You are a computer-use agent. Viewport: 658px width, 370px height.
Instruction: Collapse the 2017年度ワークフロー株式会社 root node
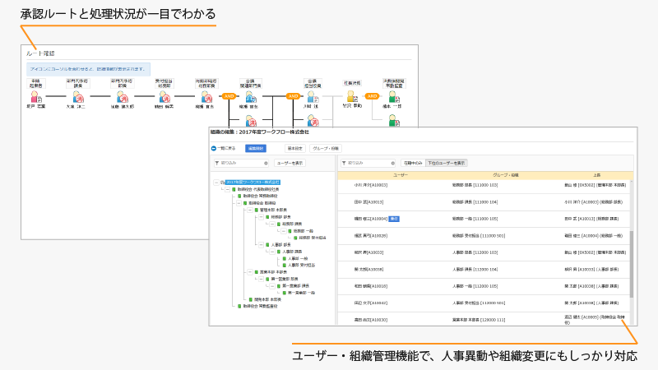(x=215, y=183)
